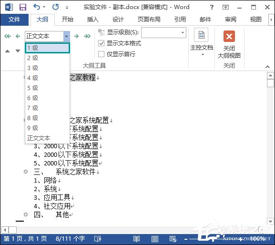
Task: Click page count 第1页，共1页 in status bar
Action: coord(25,239)
